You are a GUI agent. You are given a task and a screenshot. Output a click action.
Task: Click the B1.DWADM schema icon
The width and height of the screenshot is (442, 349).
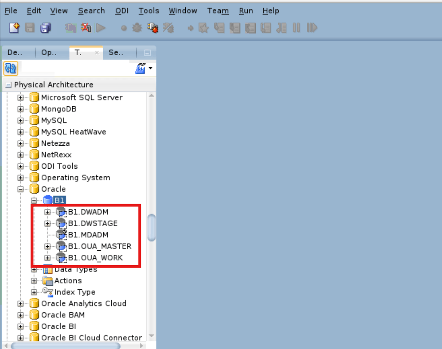point(61,212)
